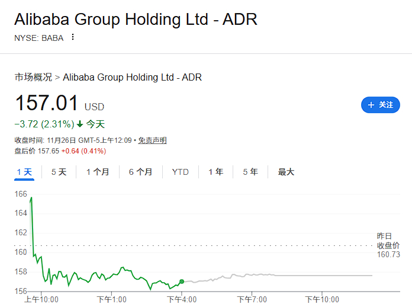Click the plus 关注 follow button
This screenshot has width=412, height=307.
pyautogui.click(x=380, y=105)
